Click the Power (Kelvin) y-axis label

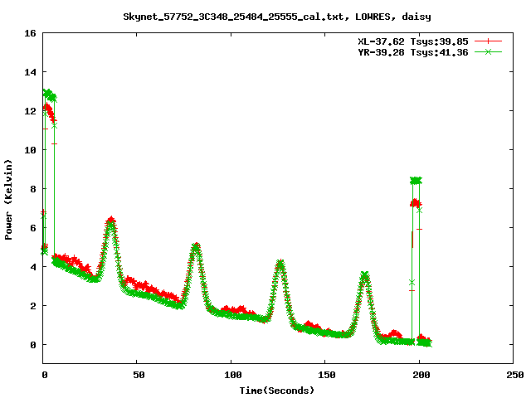pos(8,200)
